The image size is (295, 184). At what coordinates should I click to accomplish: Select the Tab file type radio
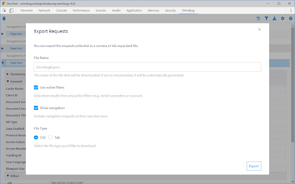coord(50,138)
